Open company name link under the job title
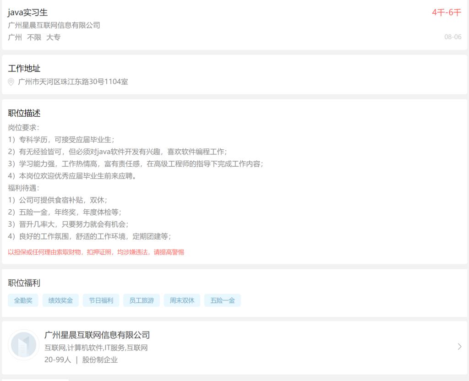 coord(54,25)
